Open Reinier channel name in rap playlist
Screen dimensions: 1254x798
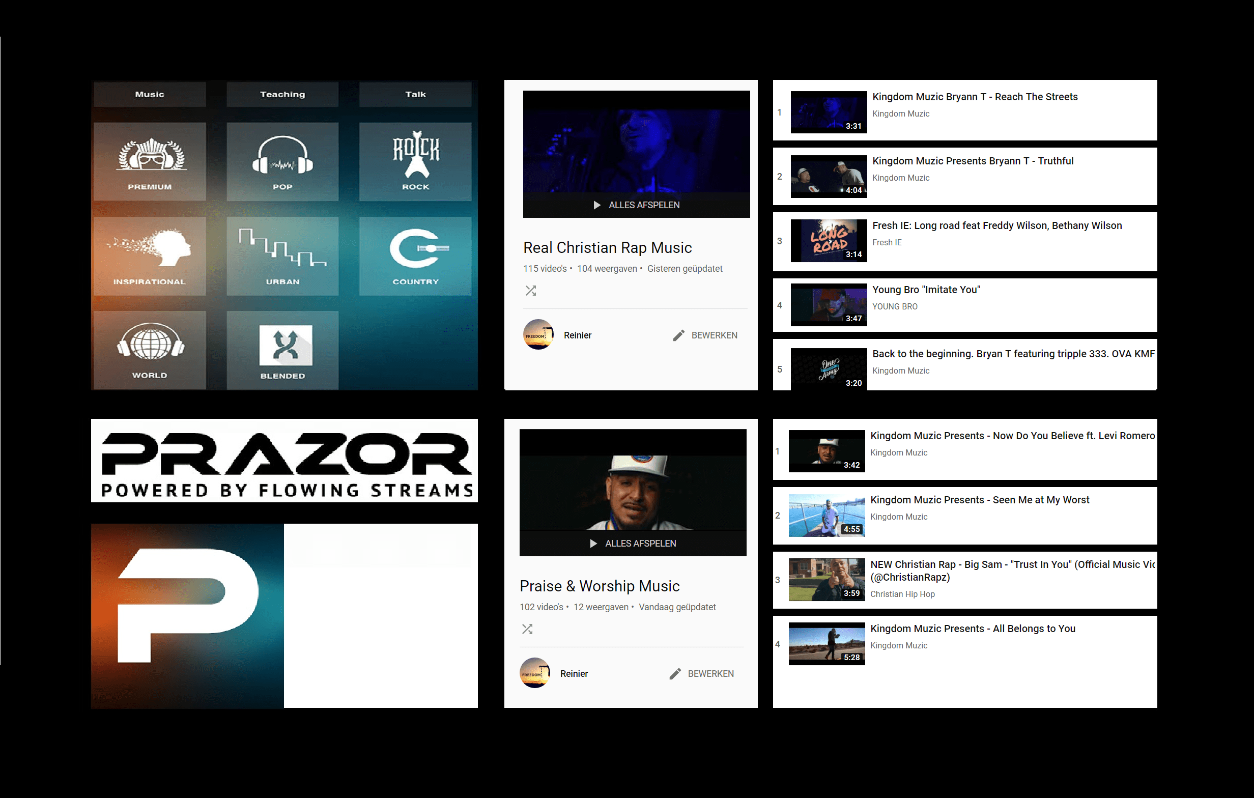(x=578, y=335)
